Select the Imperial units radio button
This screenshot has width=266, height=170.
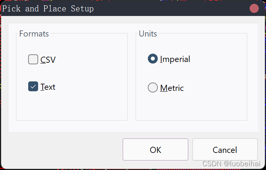click(x=153, y=59)
